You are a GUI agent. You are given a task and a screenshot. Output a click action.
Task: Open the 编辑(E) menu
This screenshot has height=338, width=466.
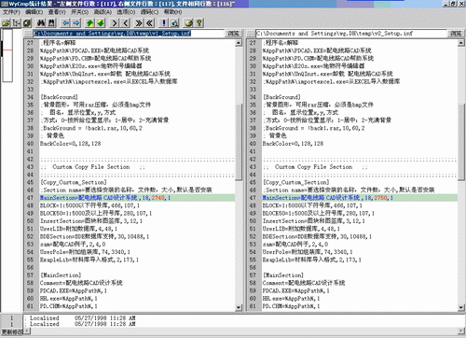(x=34, y=12)
